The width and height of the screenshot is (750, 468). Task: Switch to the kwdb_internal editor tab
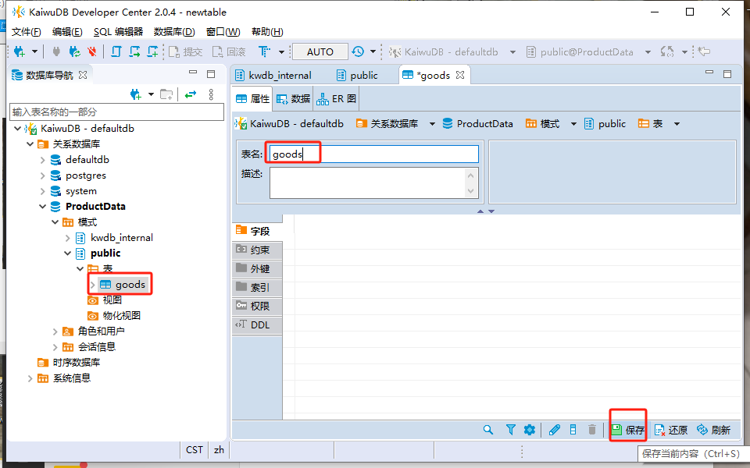(273, 75)
